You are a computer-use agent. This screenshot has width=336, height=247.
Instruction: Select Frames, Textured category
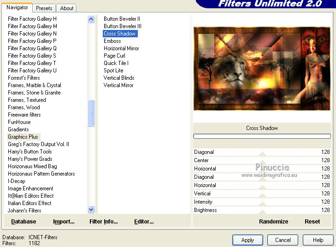27,100
